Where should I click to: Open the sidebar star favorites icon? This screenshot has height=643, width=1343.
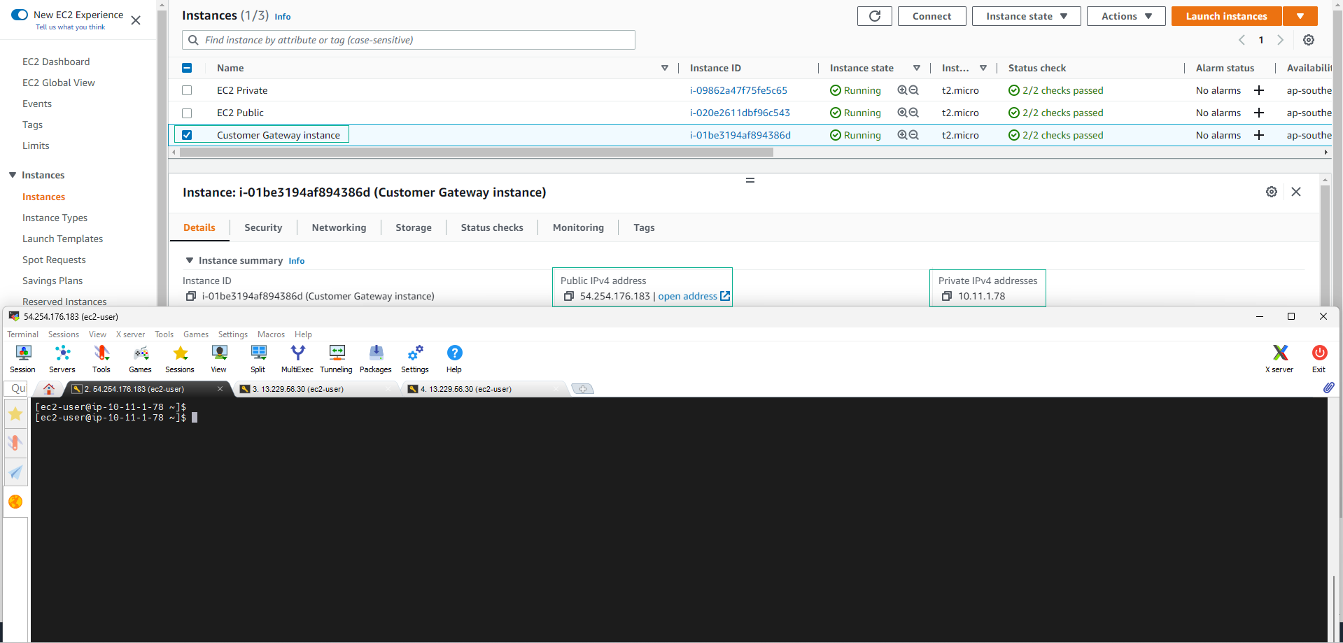(15, 414)
